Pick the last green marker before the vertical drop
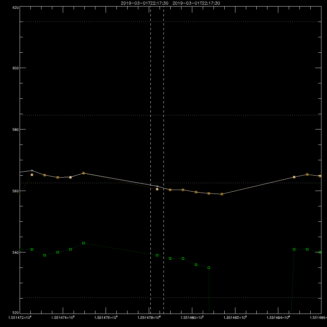The height and width of the screenshot is (327, 327). pos(209,267)
